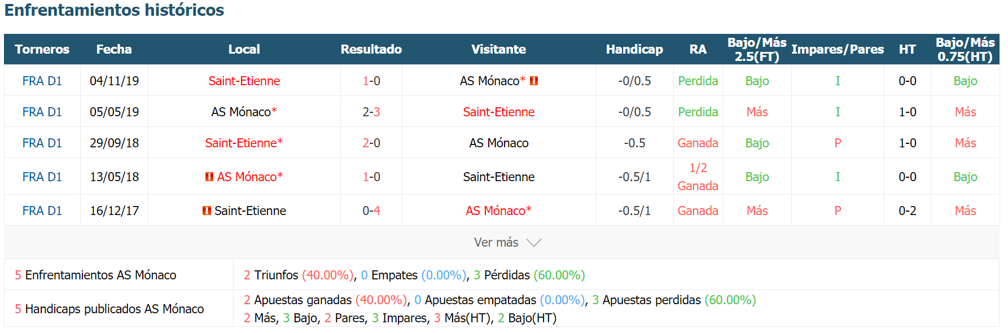Click the Torneros column header
The height and width of the screenshot is (333, 1008).
coord(42,49)
